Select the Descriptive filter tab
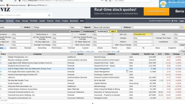 tap(75, 31)
